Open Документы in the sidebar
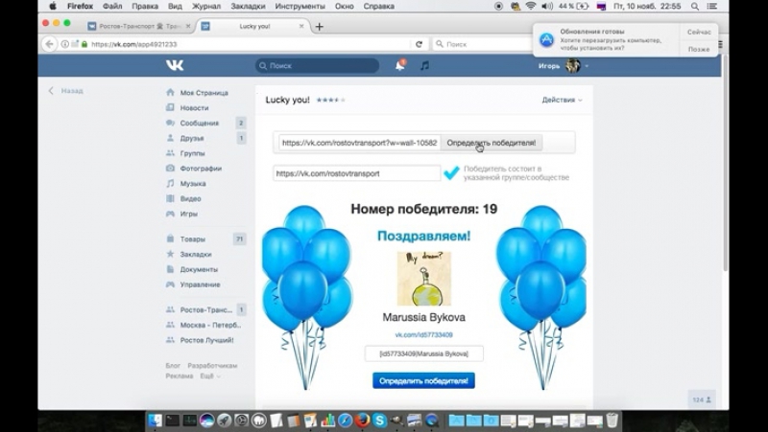The width and height of the screenshot is (768, 432). point(199,269)
